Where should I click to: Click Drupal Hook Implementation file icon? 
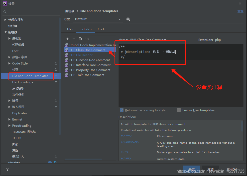pos(66,45)
